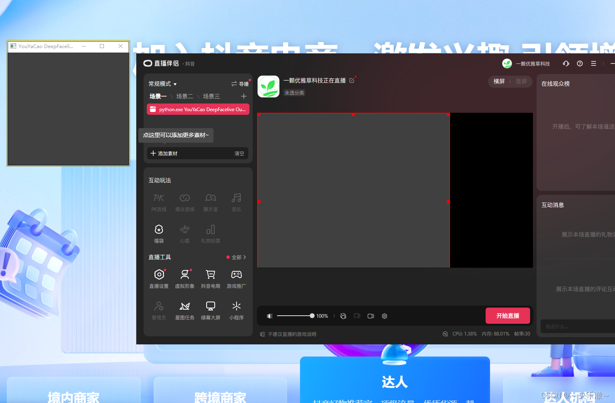Click the screen-cast icon in control bar
This screenshot has height=403, width=615.
coord(357,316)
